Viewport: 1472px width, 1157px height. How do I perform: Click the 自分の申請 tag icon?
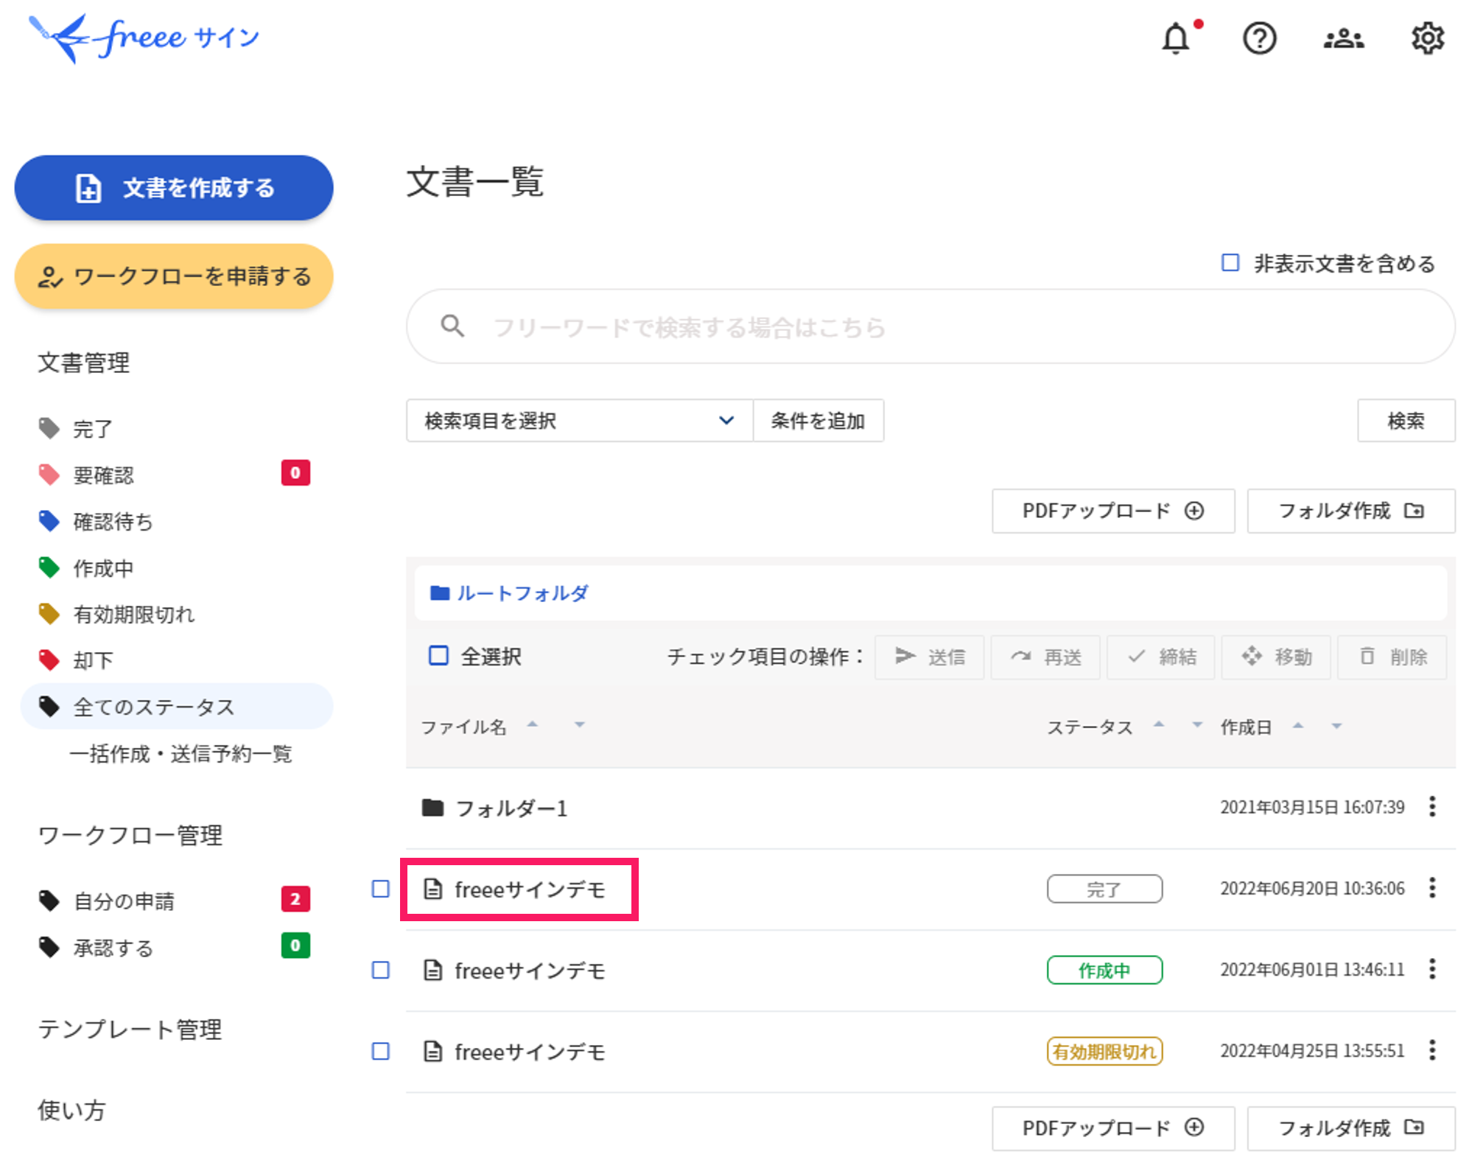point(49,901)
